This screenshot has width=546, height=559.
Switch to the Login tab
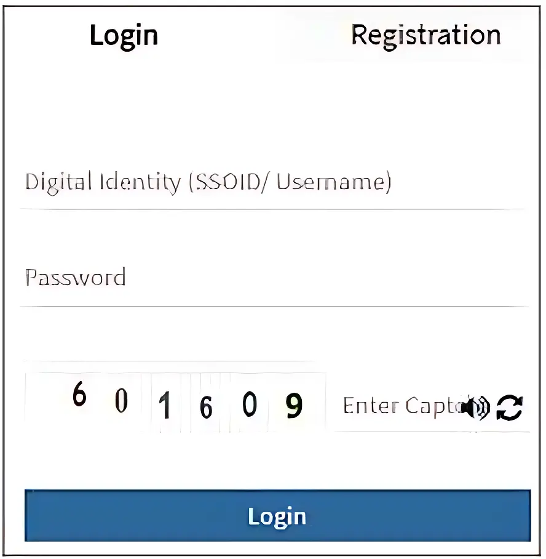[x=124, y=36]
